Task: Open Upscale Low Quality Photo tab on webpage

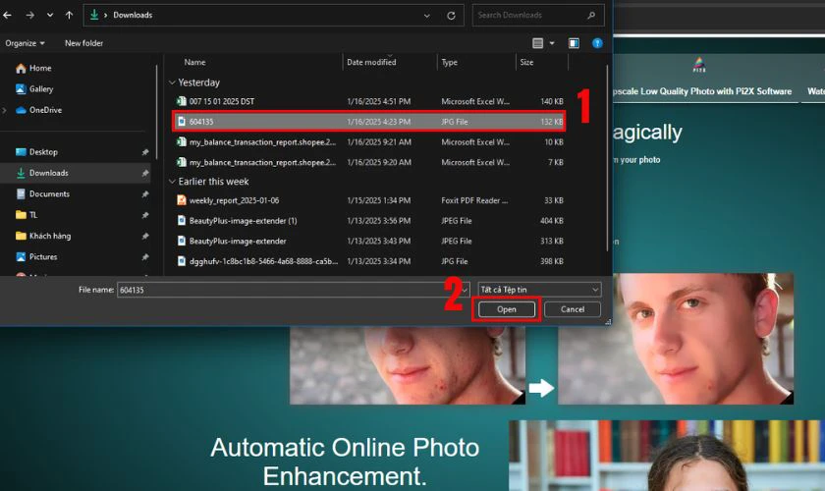Action: [x=702, y=91]
